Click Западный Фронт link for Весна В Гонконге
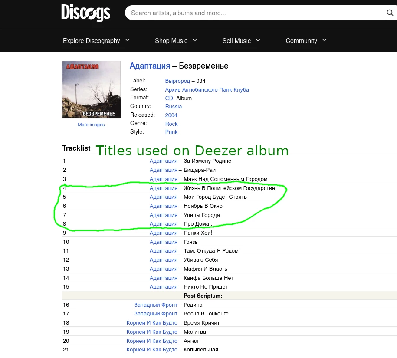Image resolution: width=397 pixels, height=358 pixels. (x=156, y=314)
